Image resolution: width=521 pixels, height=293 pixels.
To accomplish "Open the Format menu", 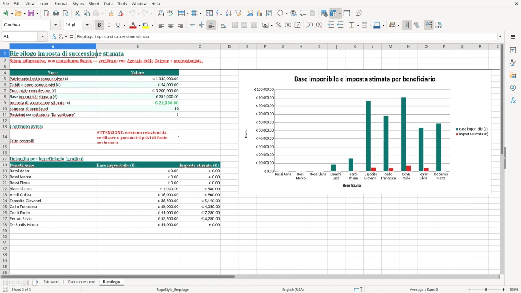I will click(61, 3).
